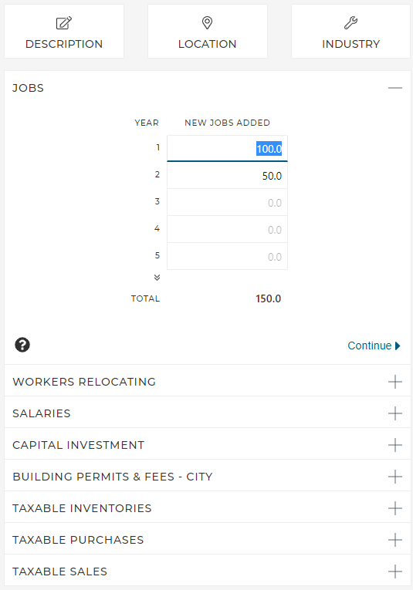Select the Year 5 new jobs field
The image size is (413, 590).
(x=228, y=256)
